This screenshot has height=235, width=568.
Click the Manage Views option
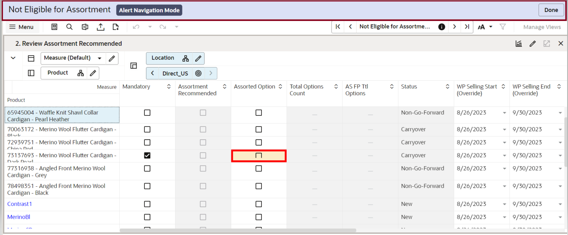[542, 27]
